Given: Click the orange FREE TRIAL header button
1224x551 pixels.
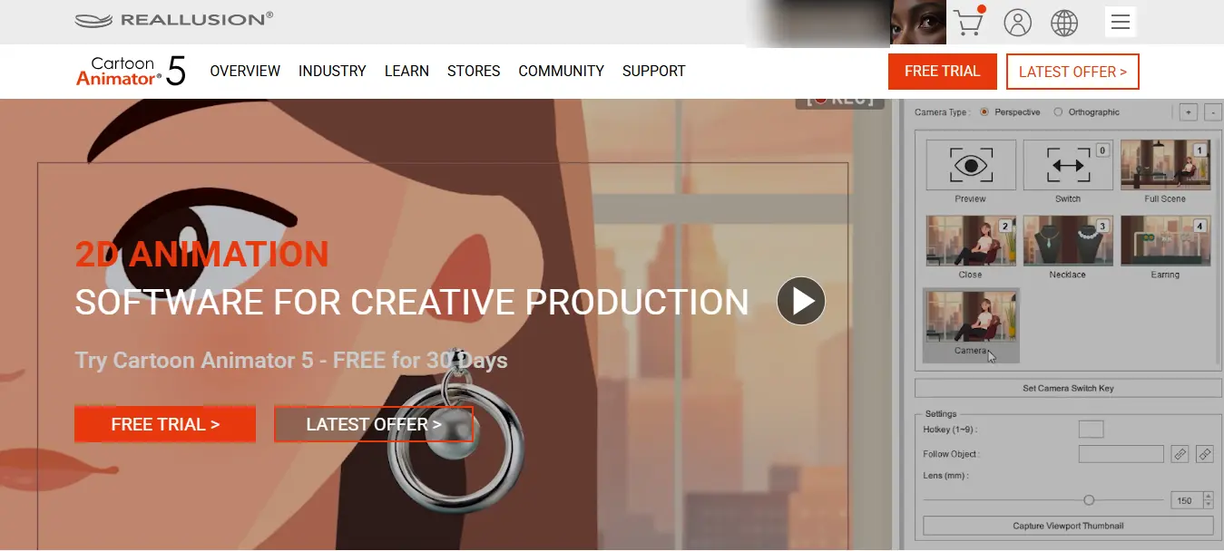Looking at the screenshot, I should click(x=943, y=72).
